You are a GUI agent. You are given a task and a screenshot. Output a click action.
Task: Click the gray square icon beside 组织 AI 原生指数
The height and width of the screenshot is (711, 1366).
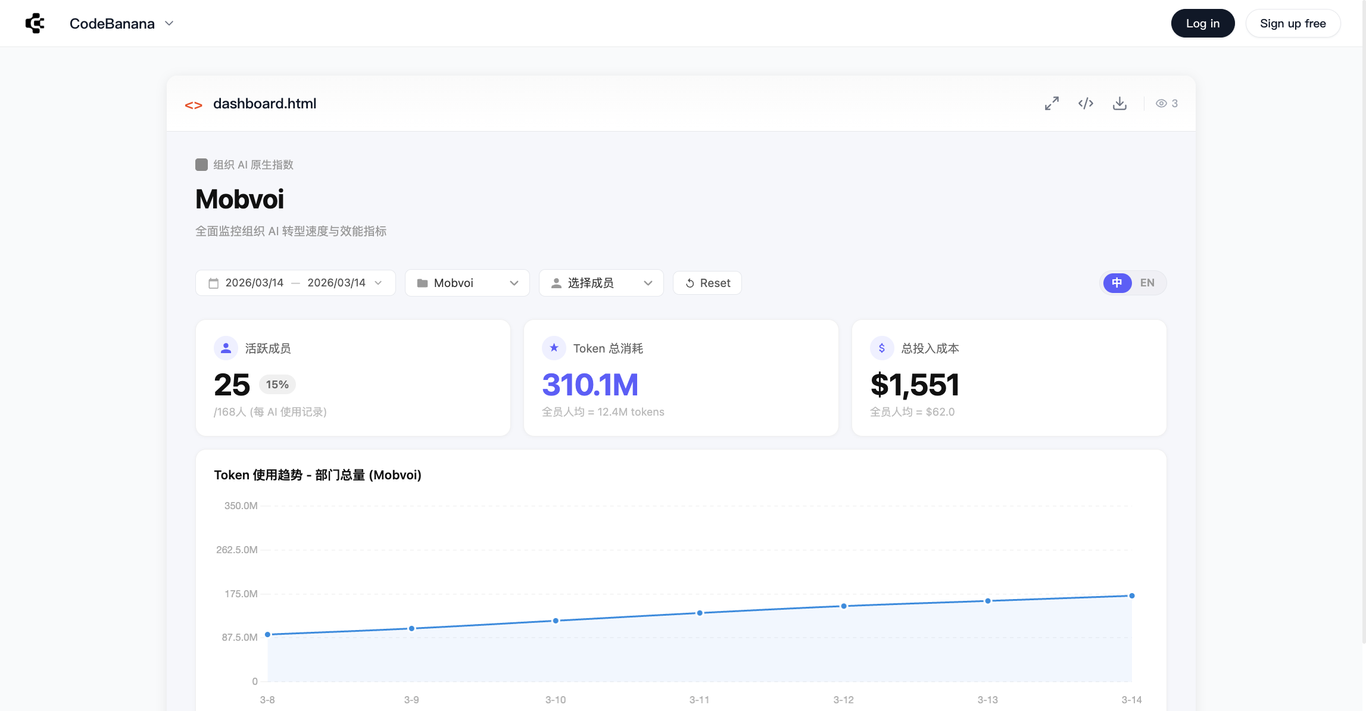pos(201,164)
